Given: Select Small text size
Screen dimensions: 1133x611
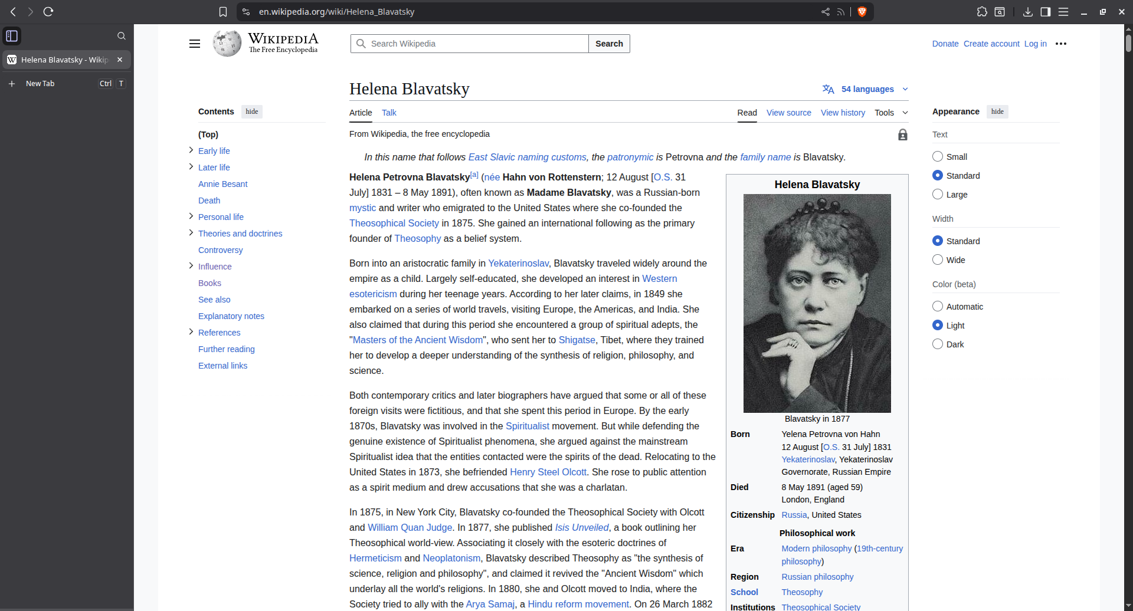Looking at the screenshot, I should coord(938,156).
